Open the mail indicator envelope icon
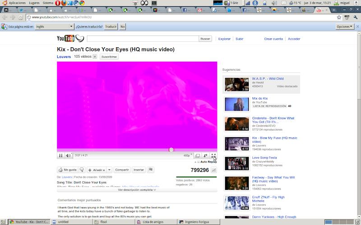 [x=284, y=3]
